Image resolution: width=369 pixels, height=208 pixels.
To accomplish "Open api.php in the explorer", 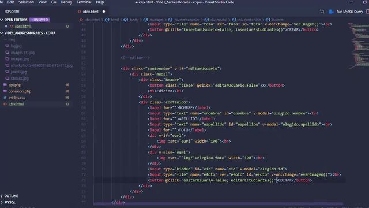I will 15,85.
